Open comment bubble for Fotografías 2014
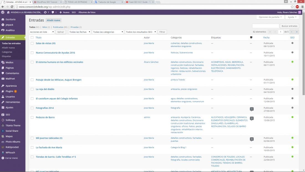The width and height of the screenshot is (305, 172). point(252,109)
